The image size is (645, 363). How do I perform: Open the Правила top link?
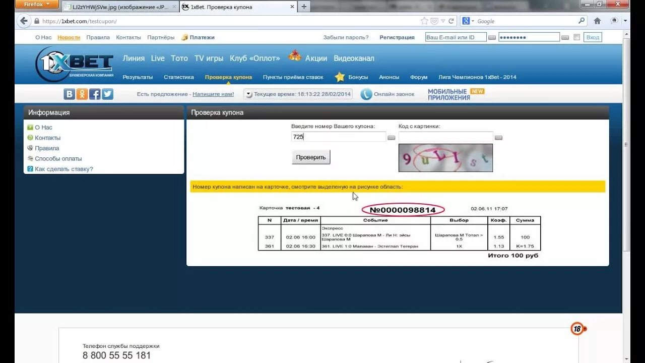click(x=98, y=37)
